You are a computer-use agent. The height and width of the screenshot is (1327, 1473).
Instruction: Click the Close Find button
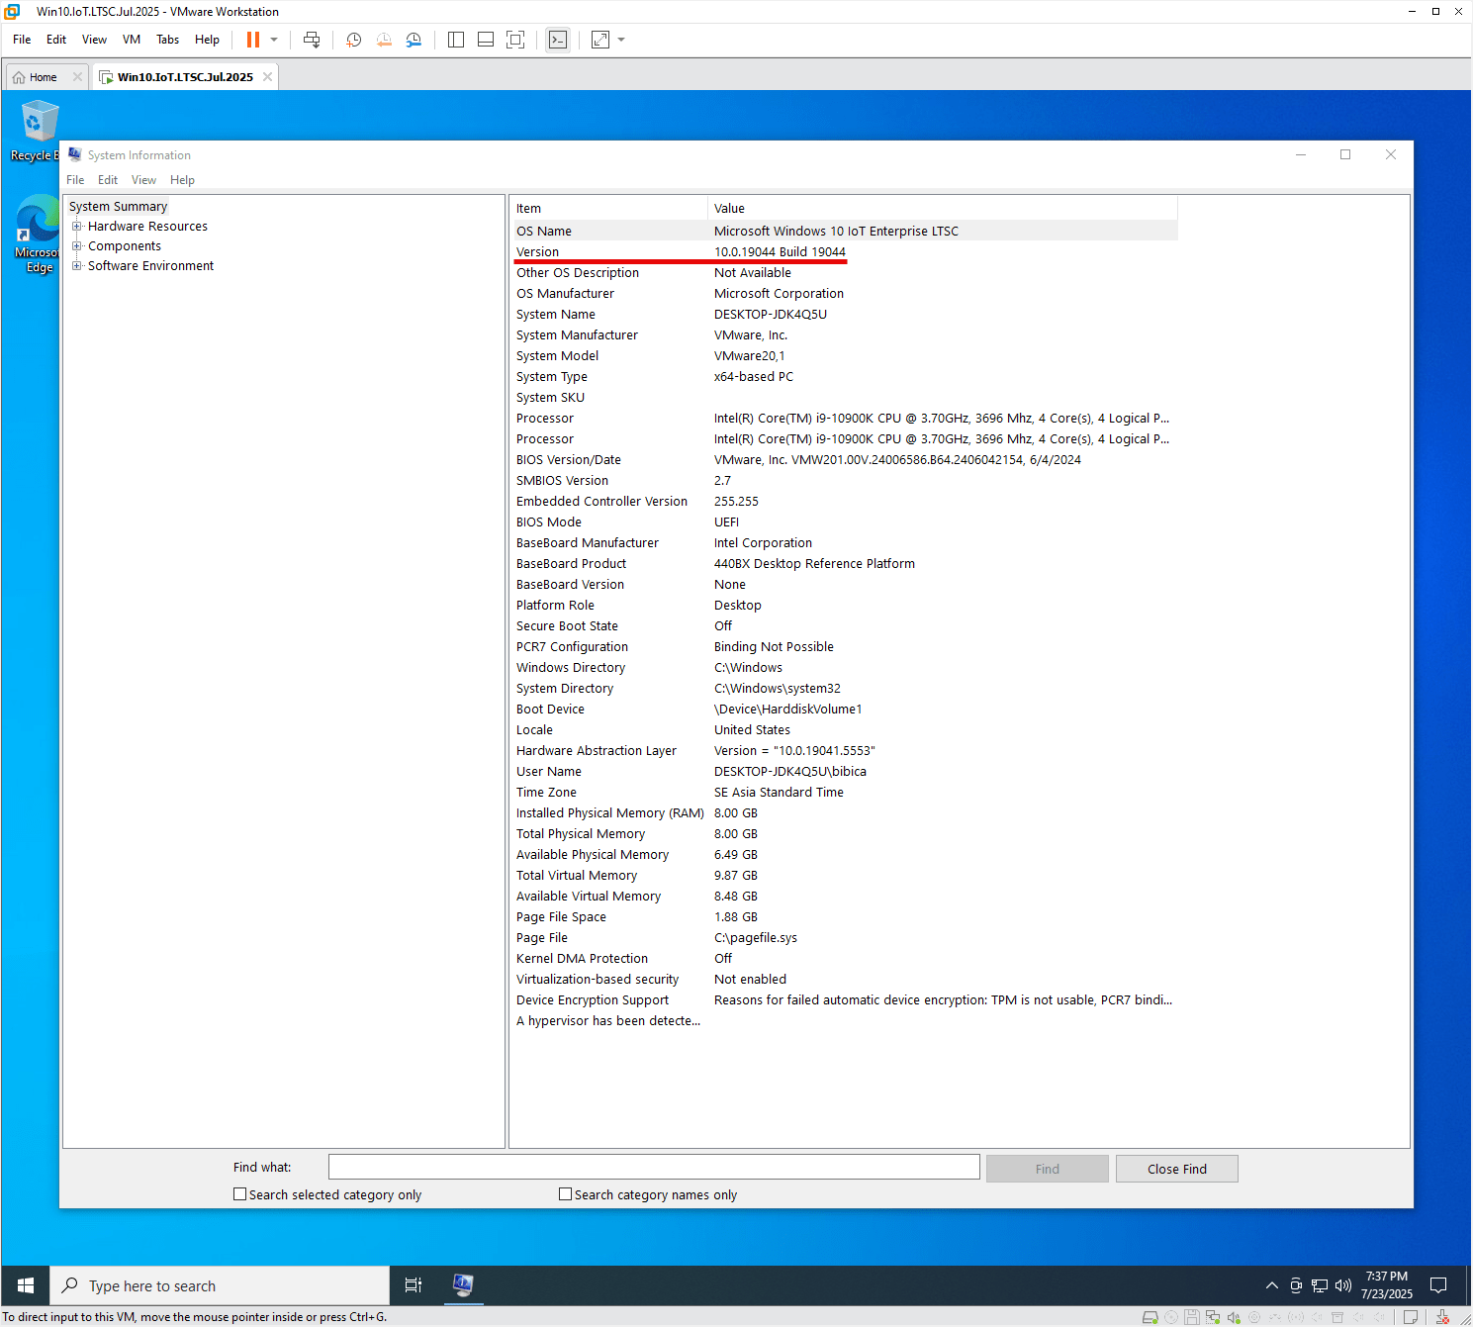[1177, 1169]
